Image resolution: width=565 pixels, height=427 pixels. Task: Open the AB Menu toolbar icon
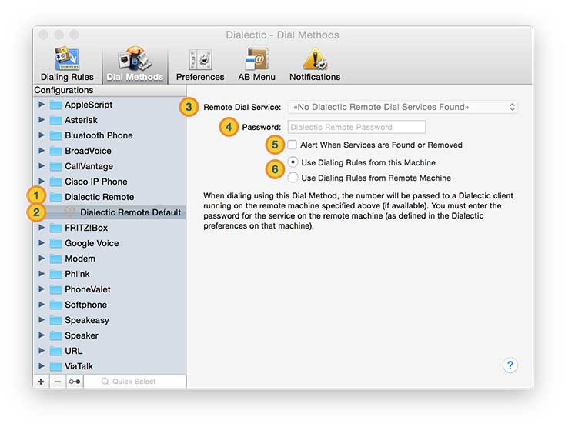(256, 65)
